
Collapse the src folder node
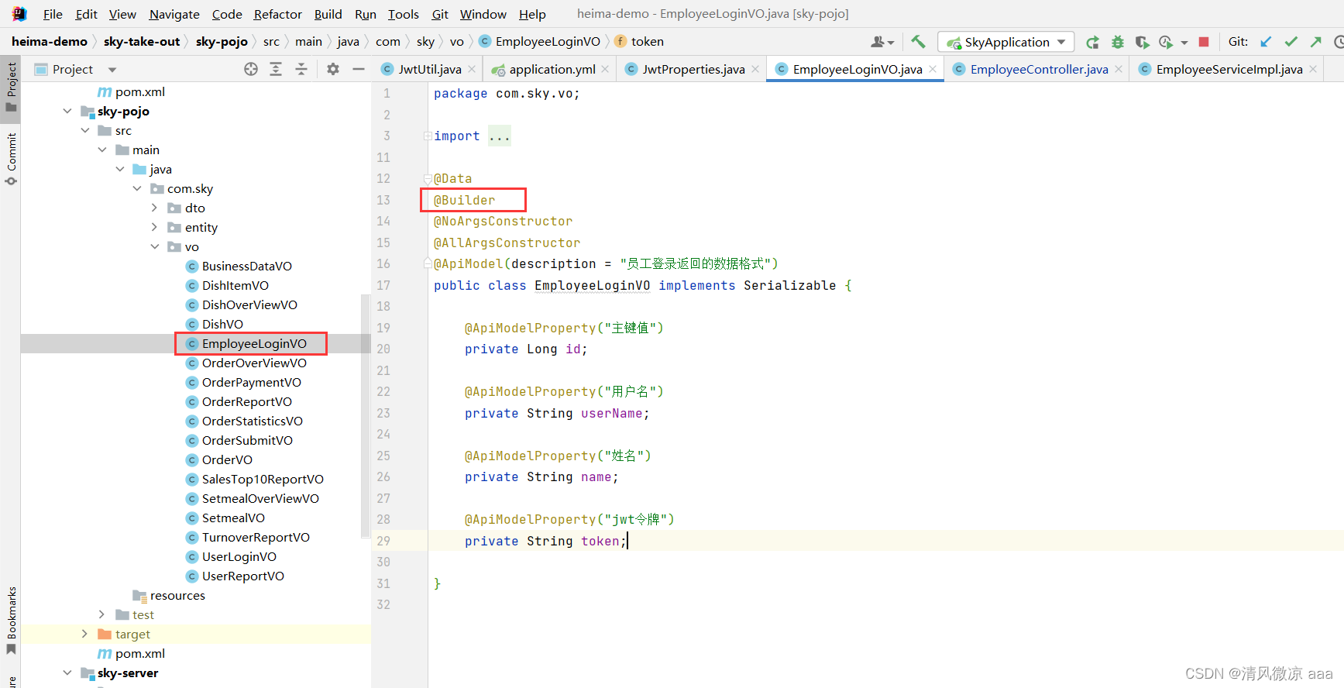[x=85, y=130]
